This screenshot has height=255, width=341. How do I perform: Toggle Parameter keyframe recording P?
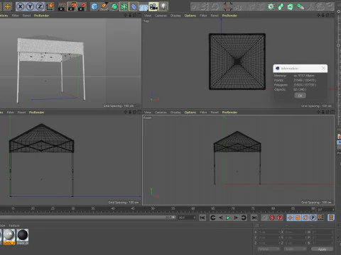coord(313,217)
